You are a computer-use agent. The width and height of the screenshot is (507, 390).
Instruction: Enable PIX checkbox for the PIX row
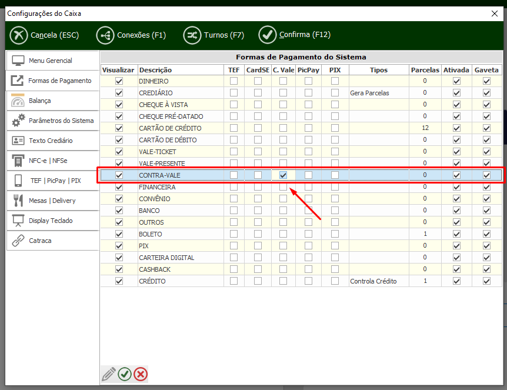tap(335, 246)
